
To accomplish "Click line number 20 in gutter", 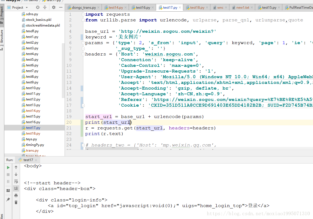I will tap(69, 122).
